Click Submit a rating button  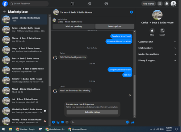[x=92, y=112]
